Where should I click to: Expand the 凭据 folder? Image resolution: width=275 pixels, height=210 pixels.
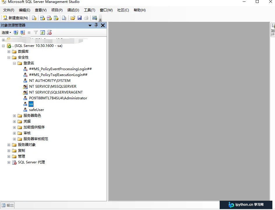click(x=15, y=121)
